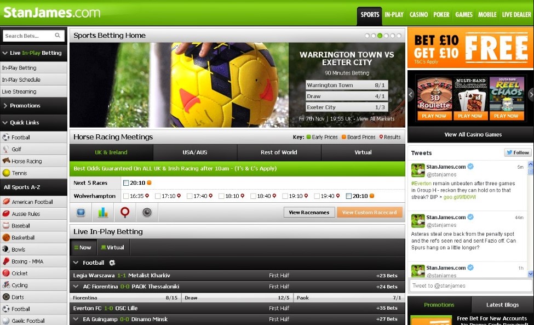Click the TV monitor icon in racing toolbar
Image resolution: width=534 pixels, height=325 pixels.
(x=81, y=213)
